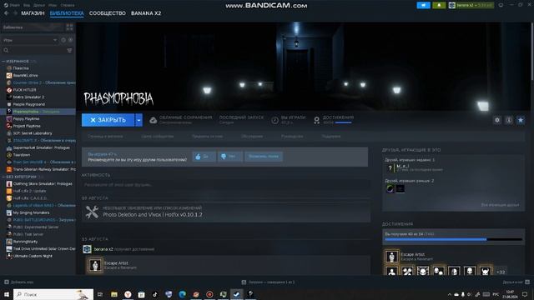Image resolution: width=534 pixels, height=300 pixels.
Task: Open the Steam menu in the title bar
Action: (12, 5)
